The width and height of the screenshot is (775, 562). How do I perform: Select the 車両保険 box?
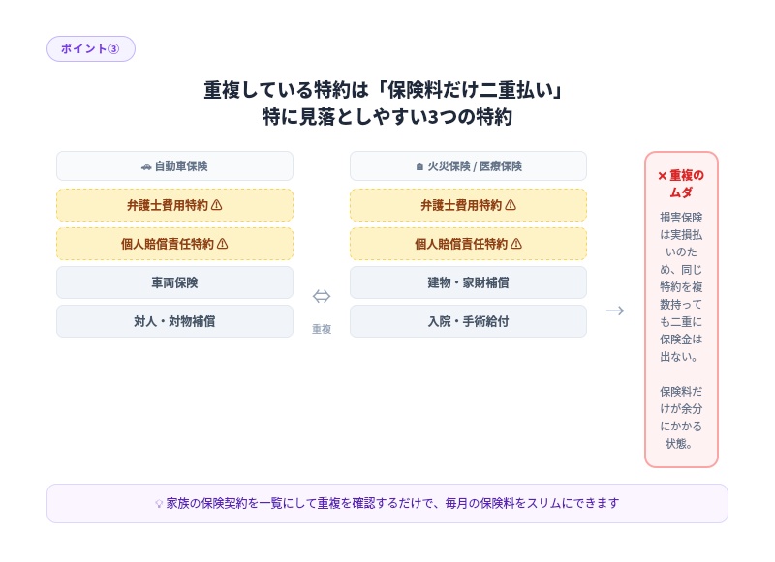coord(174,282)
